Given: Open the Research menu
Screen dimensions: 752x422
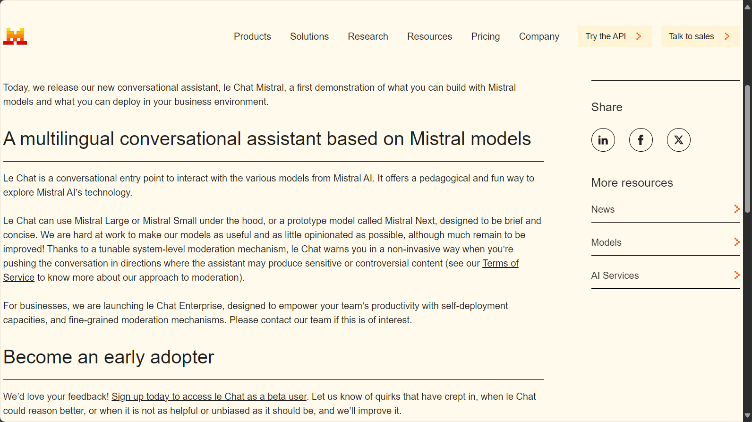Looking at the screenshot, I should click(368, 36).
